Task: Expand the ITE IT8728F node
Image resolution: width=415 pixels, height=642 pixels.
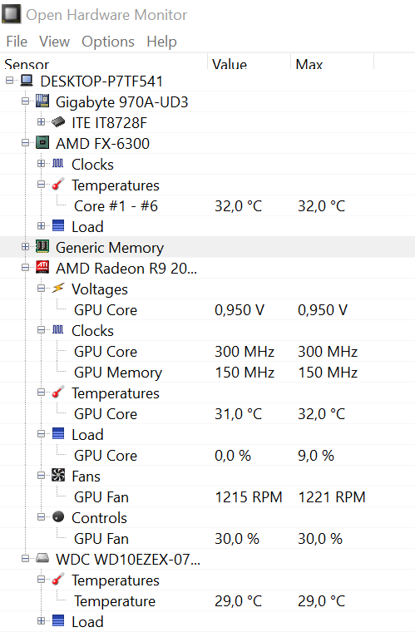Action: (x=41, y=122)
